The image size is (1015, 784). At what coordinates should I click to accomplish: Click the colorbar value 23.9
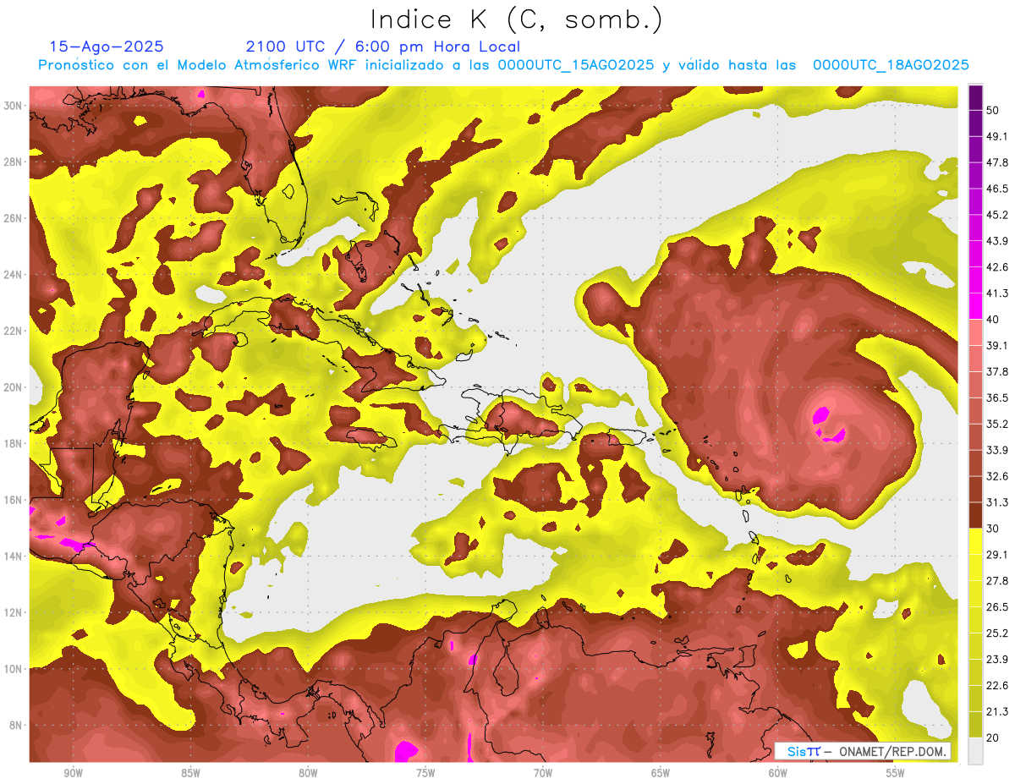pyautogui.click(x=997, y=660)
